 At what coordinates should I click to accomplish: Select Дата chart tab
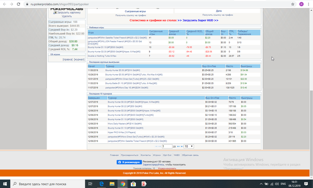pyautogui.click(x=219, y=11)
